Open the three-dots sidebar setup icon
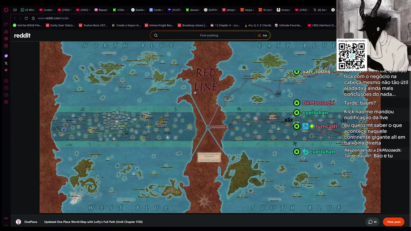The width and height of the screenshot is (411, 231). 6,225
